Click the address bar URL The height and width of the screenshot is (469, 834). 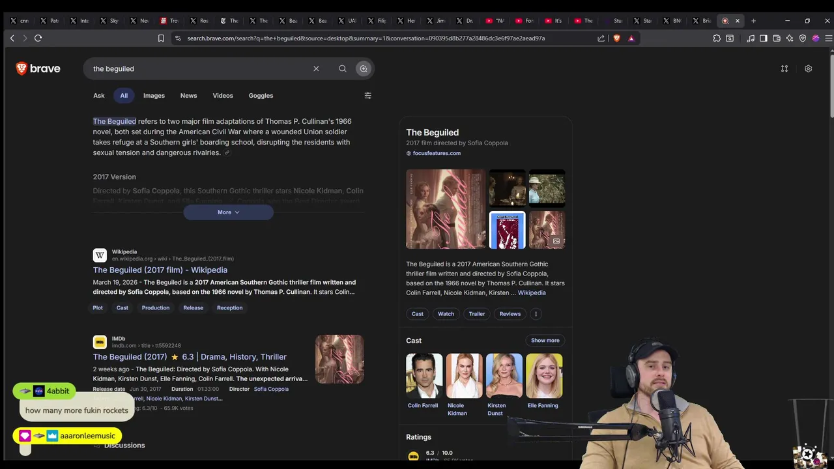click(x=366, y=38)
